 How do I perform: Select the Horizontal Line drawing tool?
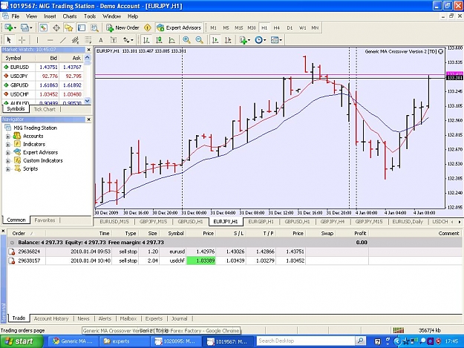[50, 39]
